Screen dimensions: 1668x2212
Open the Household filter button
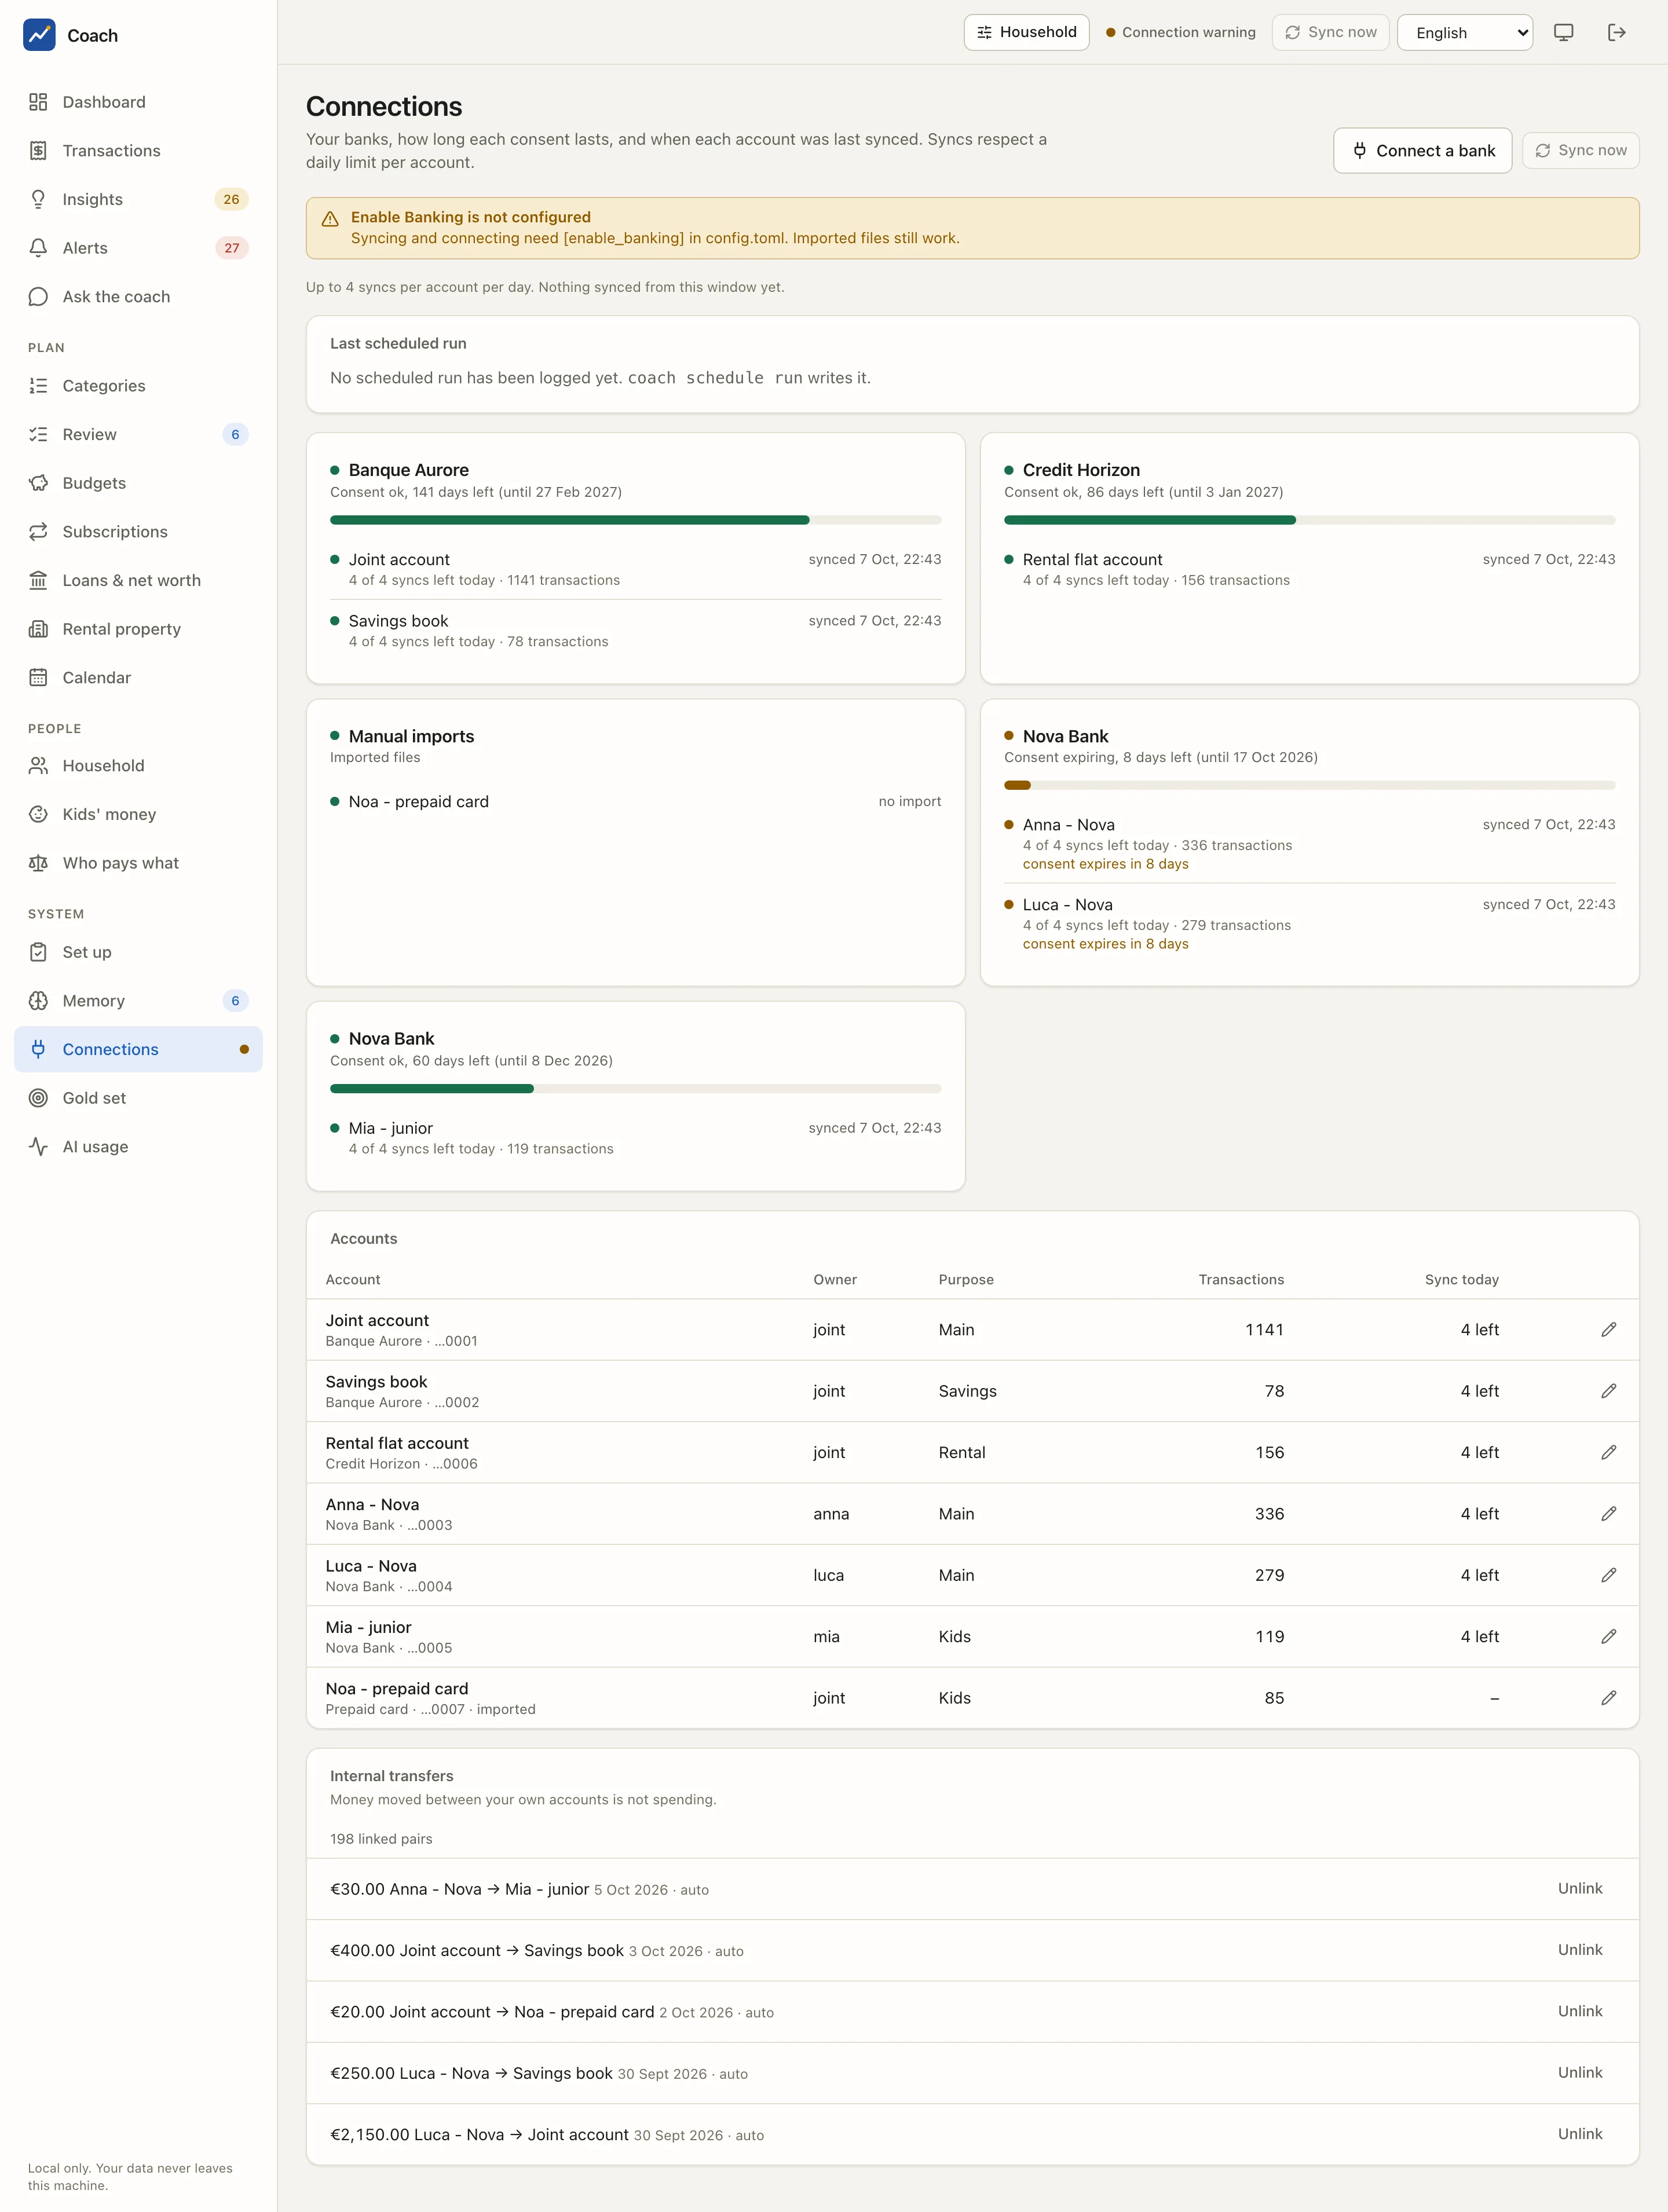[x=1026, y=33]
